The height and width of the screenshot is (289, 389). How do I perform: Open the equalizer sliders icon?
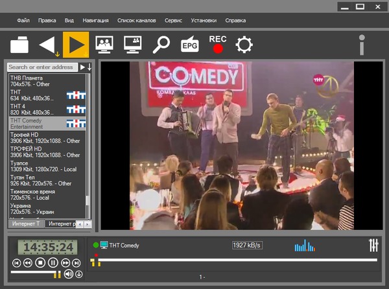pyautogui.click(x=373, y=246)
